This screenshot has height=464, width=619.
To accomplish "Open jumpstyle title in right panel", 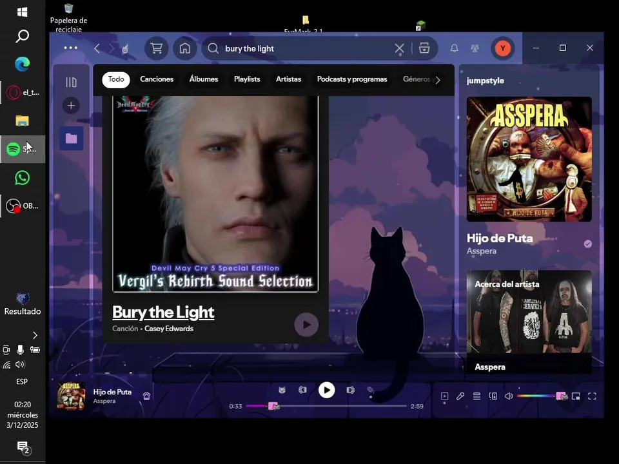I will pos(485,81).
